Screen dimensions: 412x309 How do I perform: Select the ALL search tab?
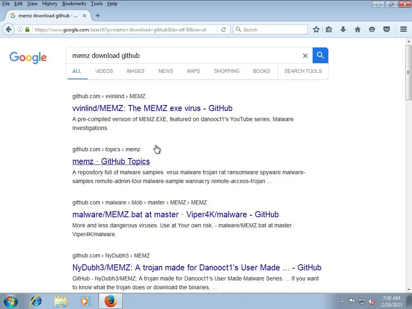[77, 71]
